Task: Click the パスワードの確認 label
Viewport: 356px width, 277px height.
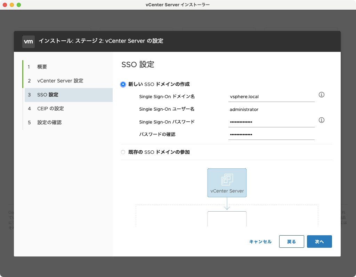Action: [x=157, y=135]
